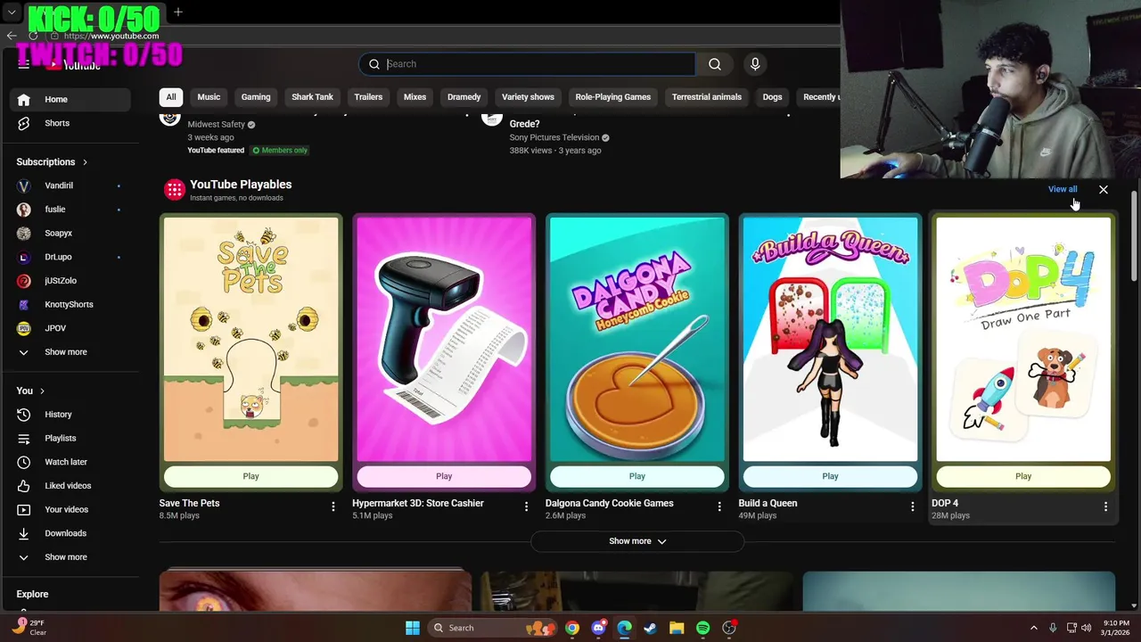
Task: Click the page vertical scrollbar
Action: pyautogui.click(x=1134, y=236)
